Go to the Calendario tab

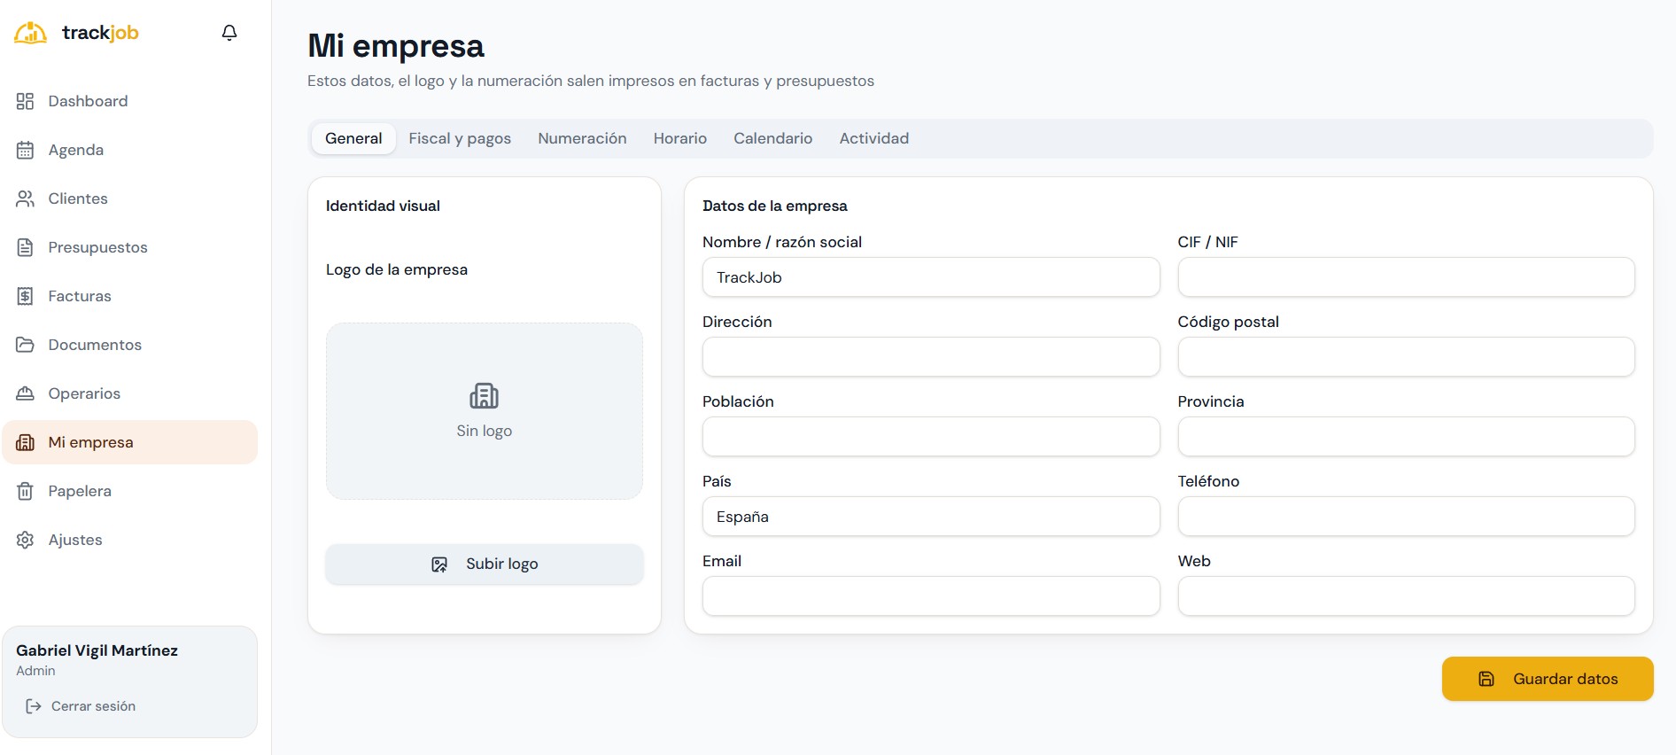(x=772, y=138)
